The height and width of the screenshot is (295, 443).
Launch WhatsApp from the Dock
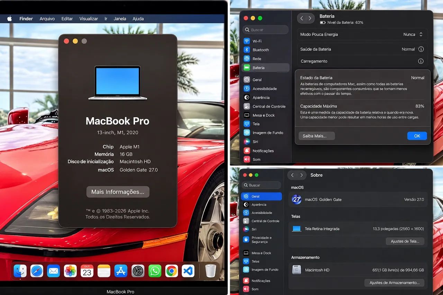pos(155,271)
